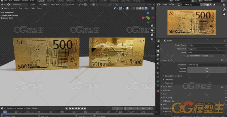Unlink image 139918.jpg with X icon
The image size is (227, 117).
click(210, 4)
